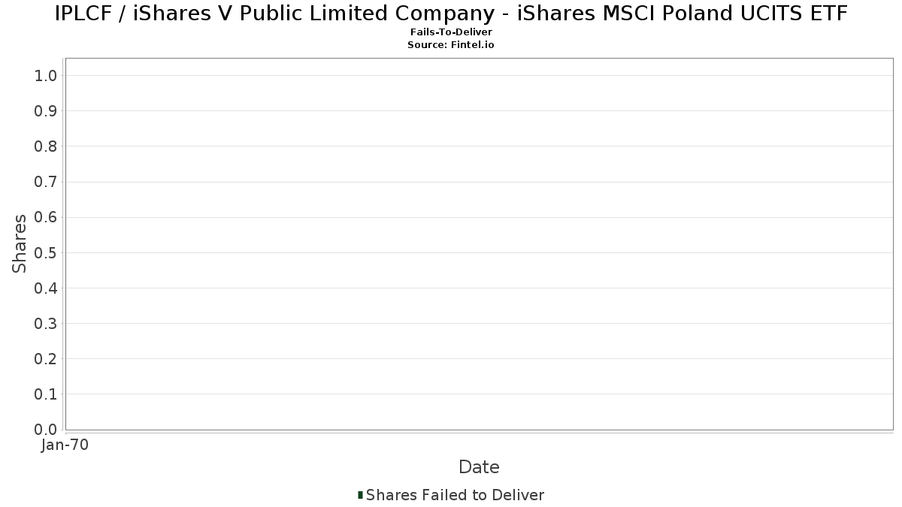Select the "Fails-To-Deliver" subtitle text
Image resolution: width=902 pixels, height=507 pixels.
[451, 32]
